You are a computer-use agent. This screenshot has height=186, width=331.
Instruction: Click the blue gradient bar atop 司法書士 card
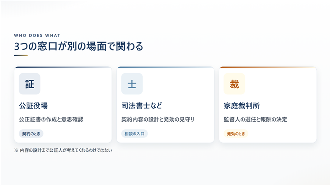[165, 67]
